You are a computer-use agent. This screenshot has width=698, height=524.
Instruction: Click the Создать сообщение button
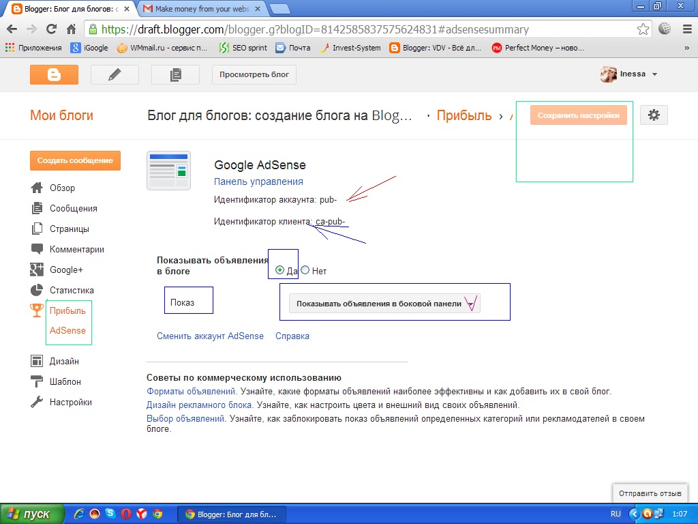[75, 160]
